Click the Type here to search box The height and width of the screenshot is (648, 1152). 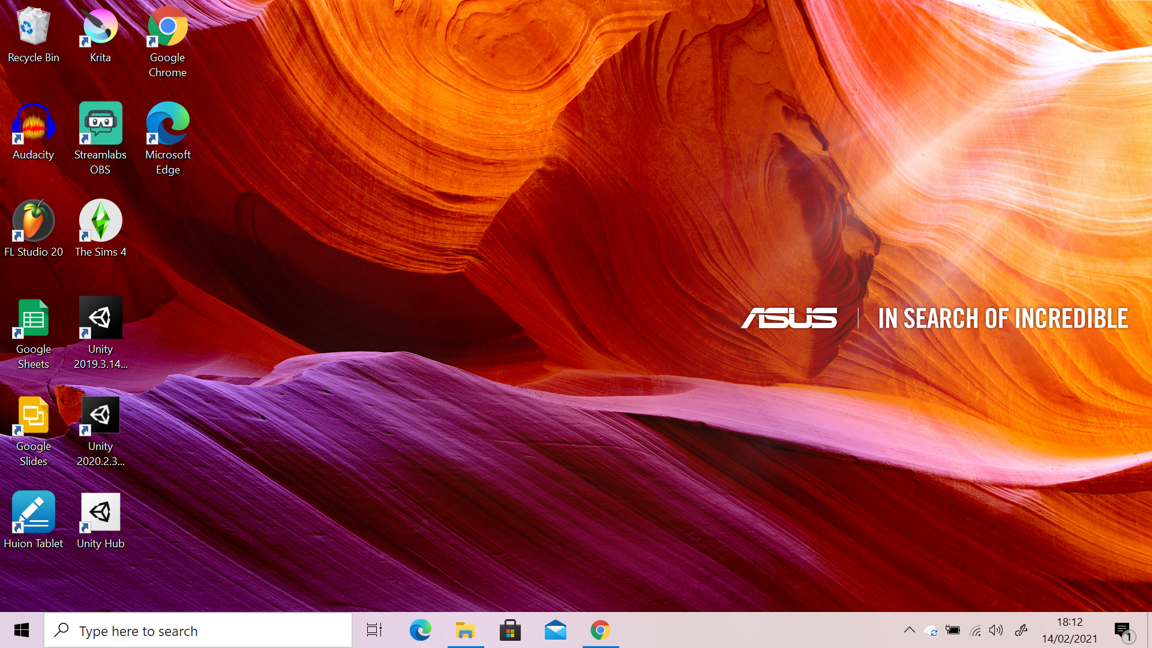coord(198,631)
